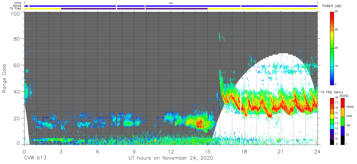
Task: Click the x-axis tick label '12'
Action: pyautogui.click(x=171, y=151)
